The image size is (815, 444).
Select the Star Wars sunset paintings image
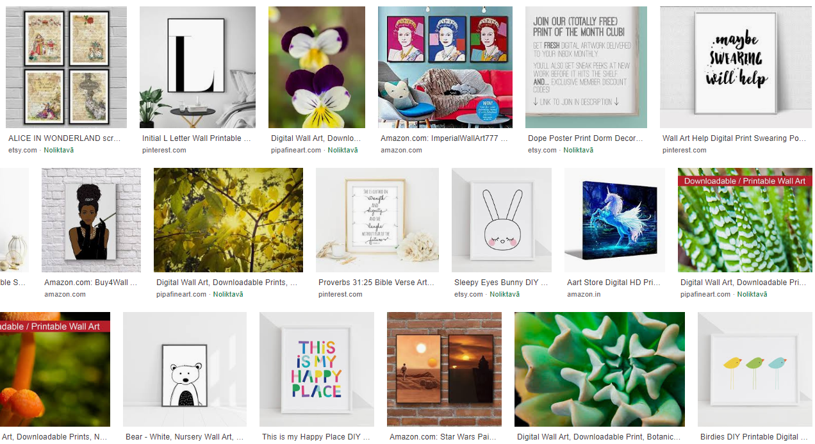444,369
